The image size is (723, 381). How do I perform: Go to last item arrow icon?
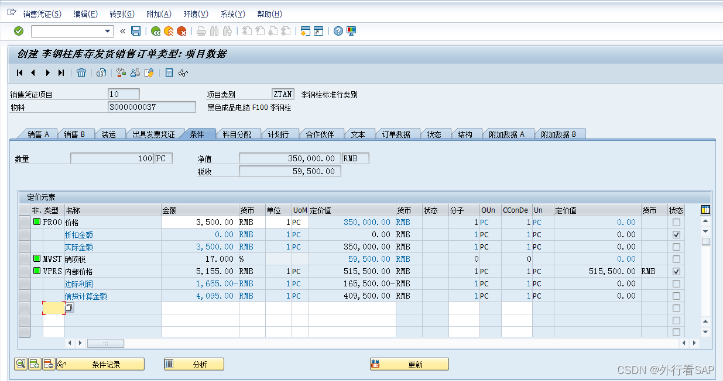click(x=61, y=73)
